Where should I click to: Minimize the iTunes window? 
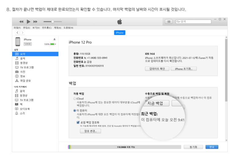[x=215, y=19]
